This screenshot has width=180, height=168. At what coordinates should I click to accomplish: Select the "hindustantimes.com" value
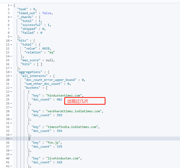[x=64, y=96]
